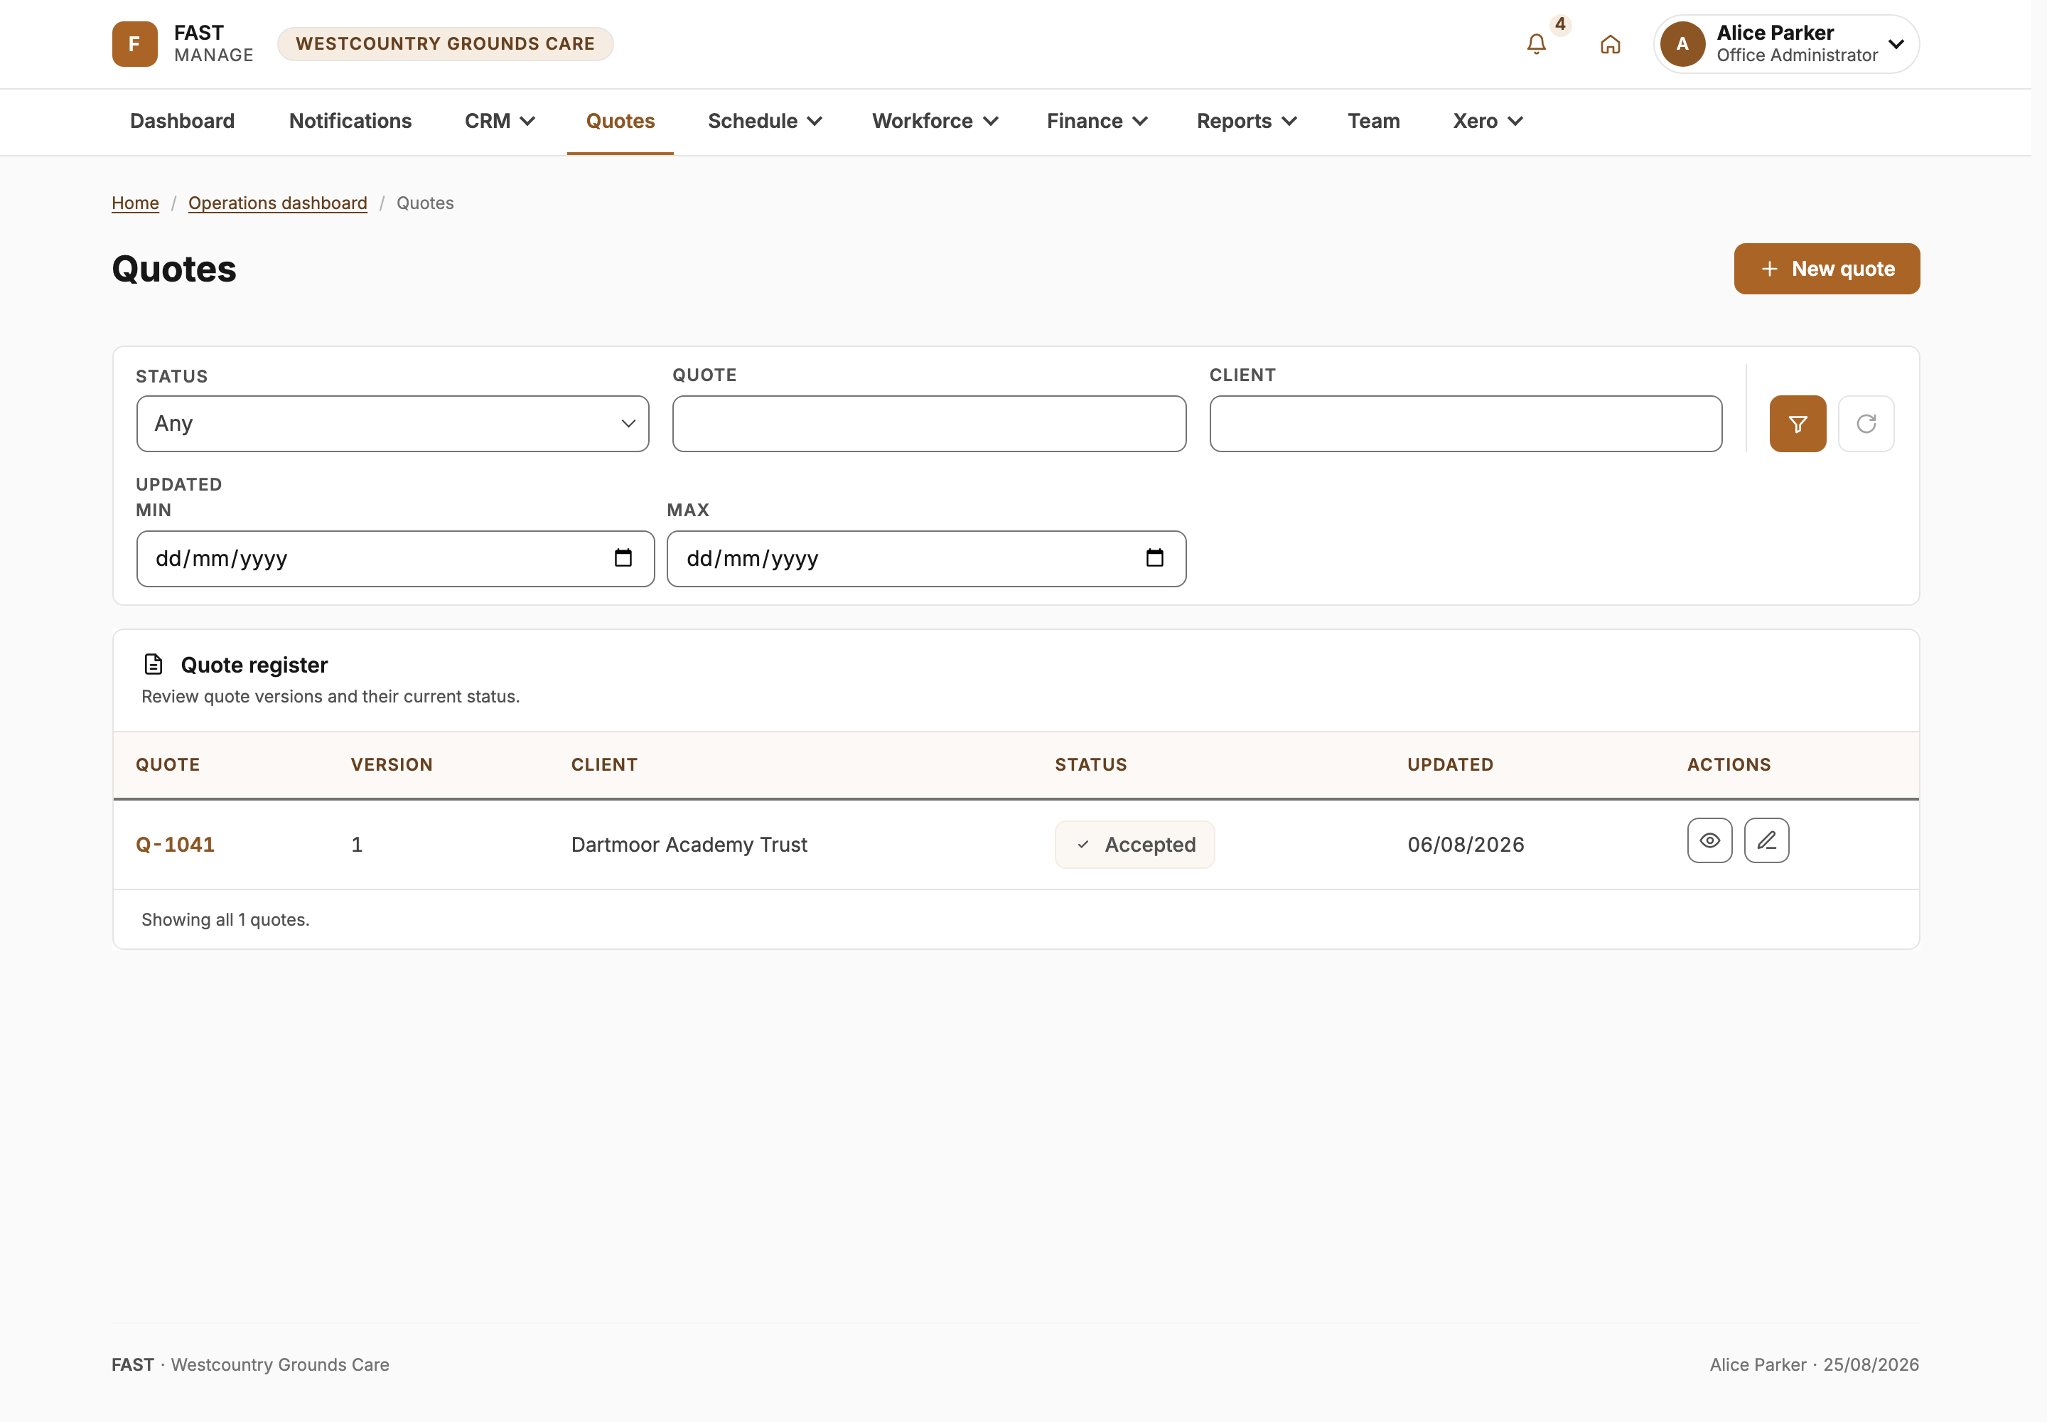The height and width of the screenshot is (1422, 2047).
Task: Expand the Workforce menu
Action: pyautogui.click(x=935, y=121)
